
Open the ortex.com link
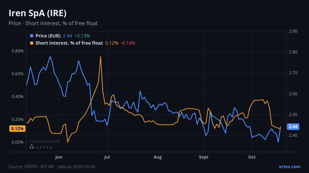289,167
